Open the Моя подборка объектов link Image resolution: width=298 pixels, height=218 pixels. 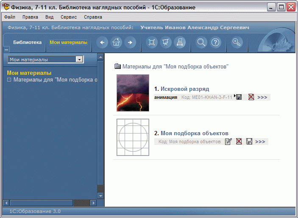coord(195,133)
